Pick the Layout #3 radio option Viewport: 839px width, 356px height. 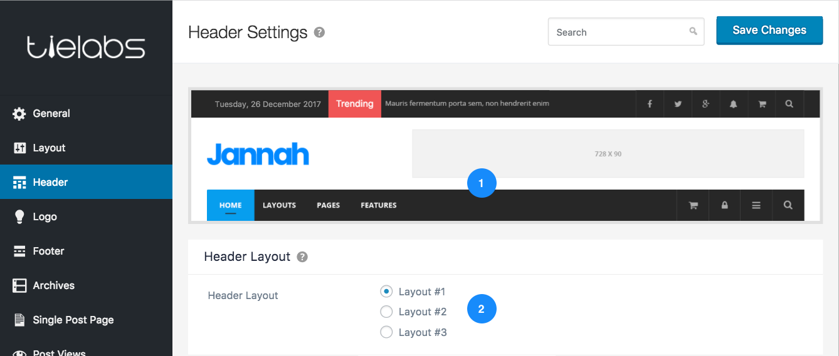click(386, 332)
